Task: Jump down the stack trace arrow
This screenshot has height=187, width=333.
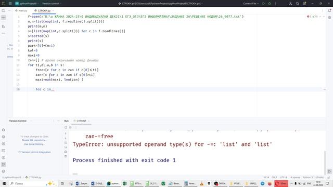Action: 66,138
